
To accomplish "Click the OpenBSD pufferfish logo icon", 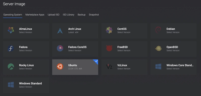I will pyautogui.click(x=159, y=49).
